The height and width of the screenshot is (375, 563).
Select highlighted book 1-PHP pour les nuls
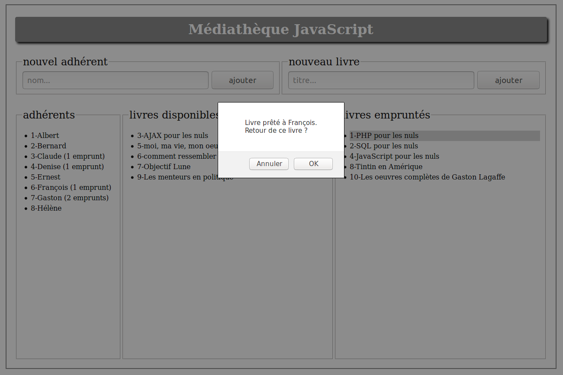click(x=384, y=136)
